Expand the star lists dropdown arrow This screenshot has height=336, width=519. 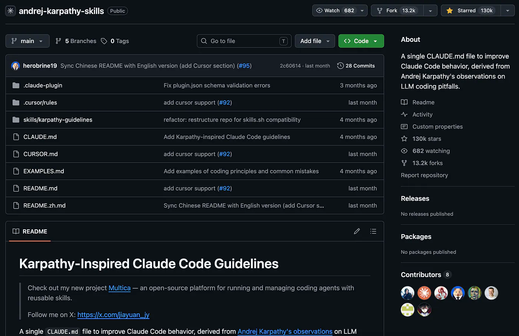pyautogui.click(x=508, y=11)
